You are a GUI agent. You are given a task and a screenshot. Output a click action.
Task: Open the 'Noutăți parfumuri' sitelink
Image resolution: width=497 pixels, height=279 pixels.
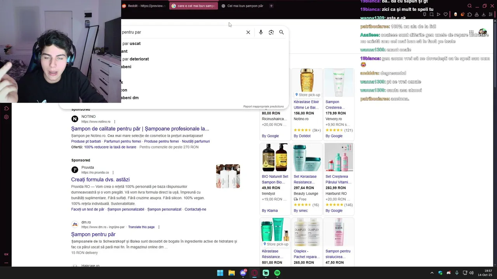tap(196, 141)
